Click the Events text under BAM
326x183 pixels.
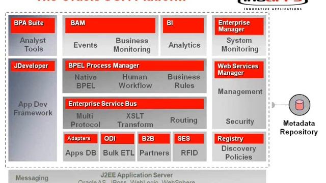click(85, 45)
